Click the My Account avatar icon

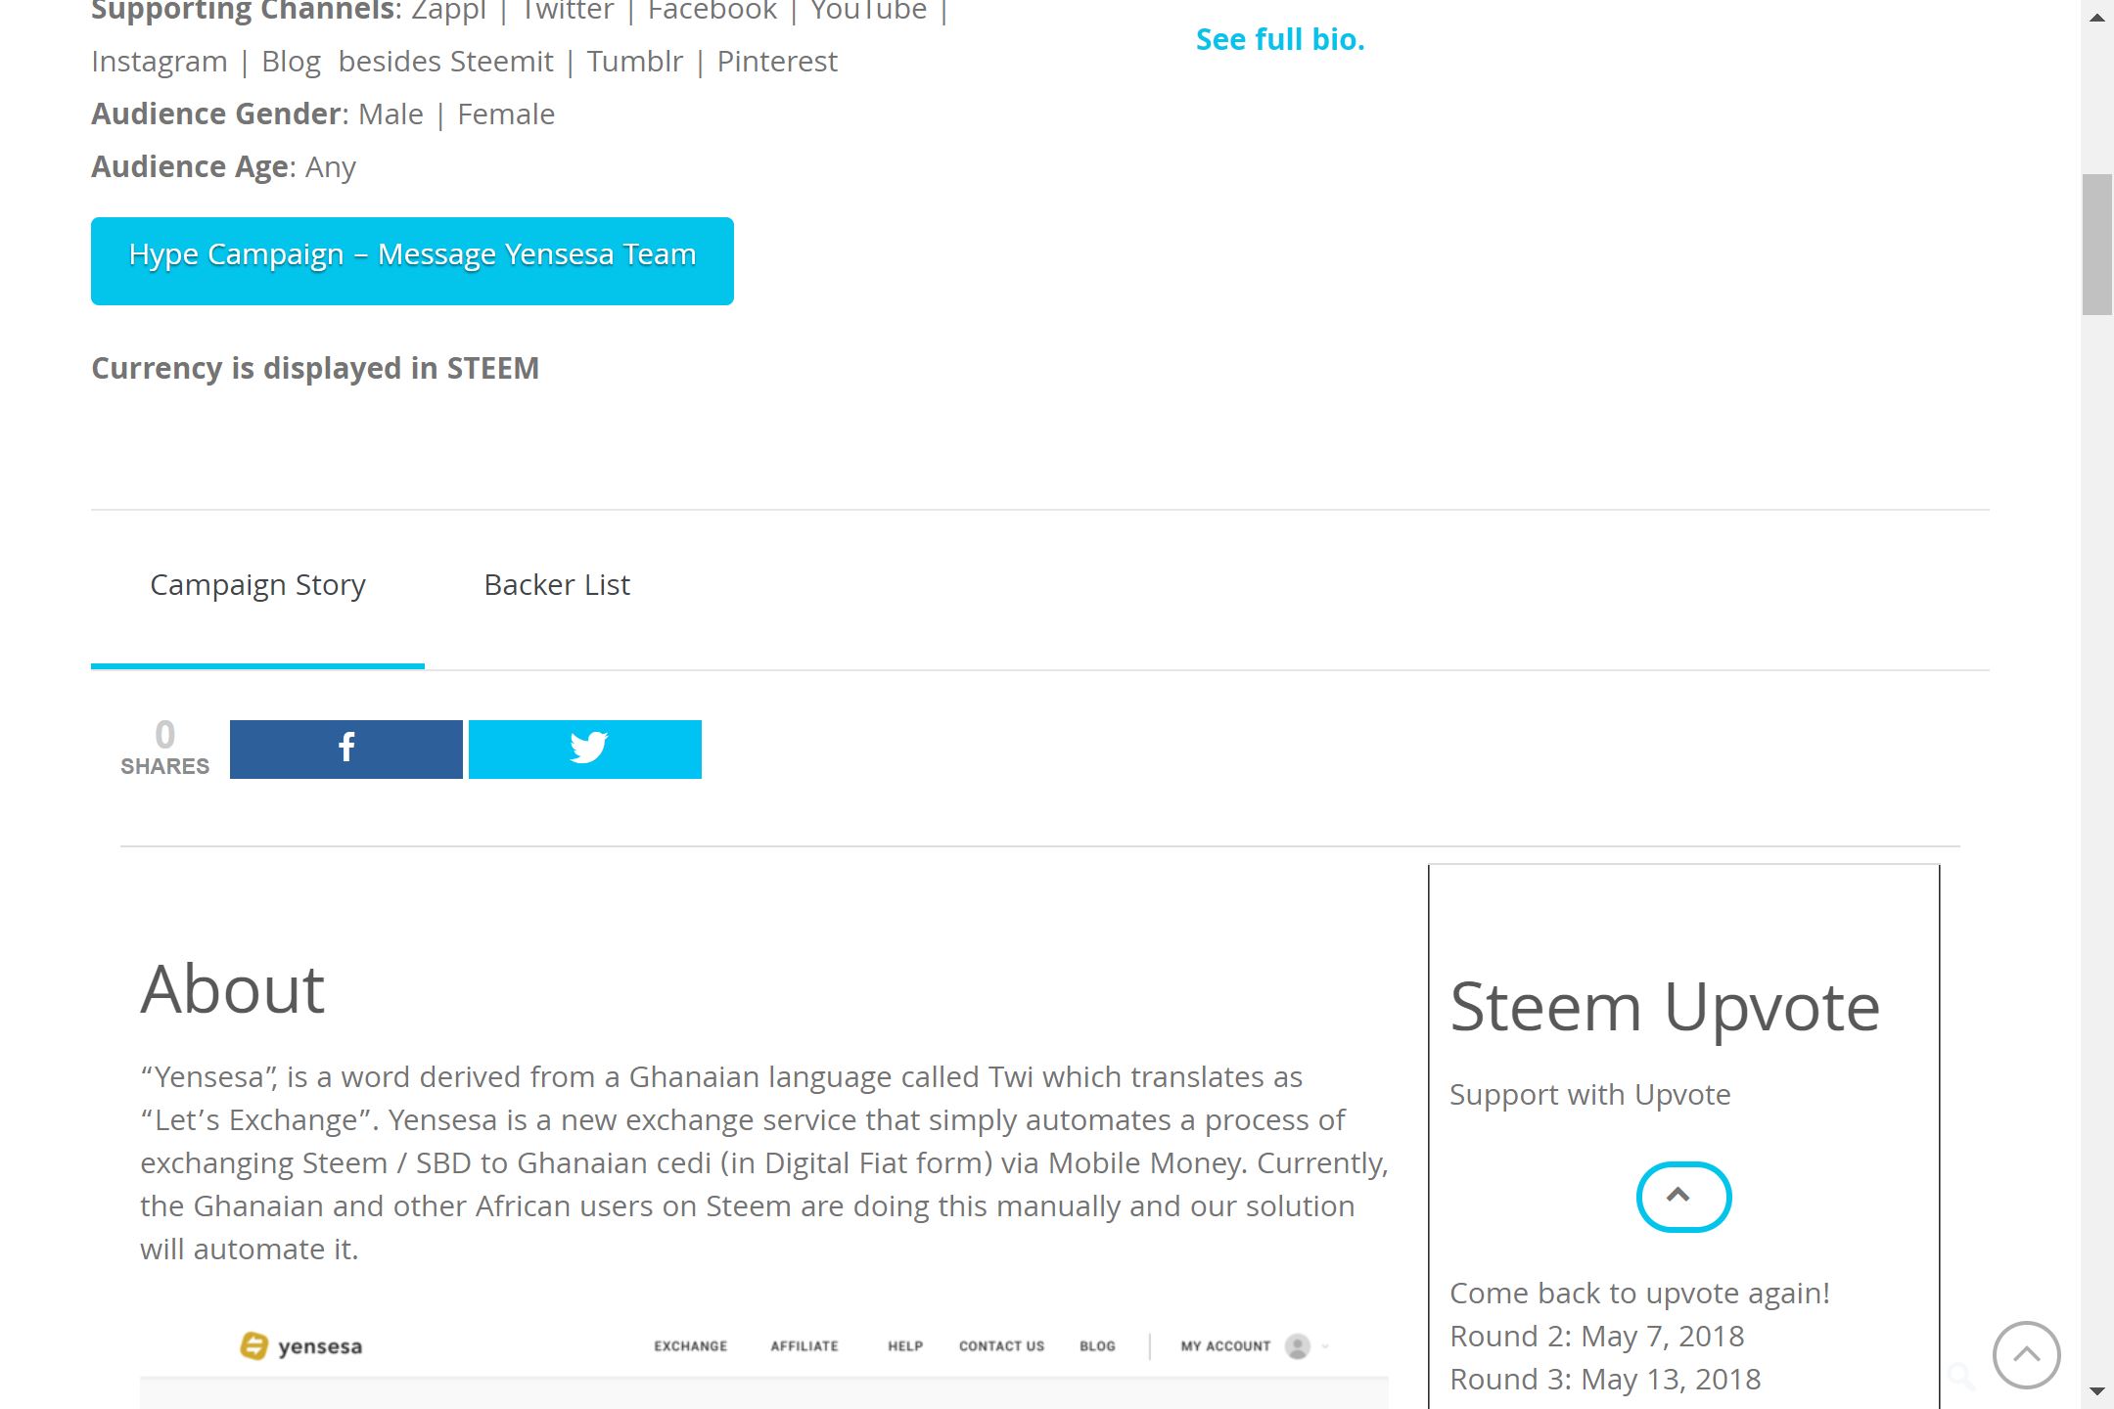[x=1298, y=1346]
